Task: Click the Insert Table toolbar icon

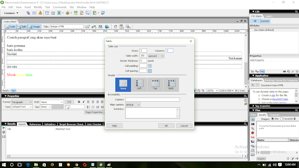Action: [47, 13]
